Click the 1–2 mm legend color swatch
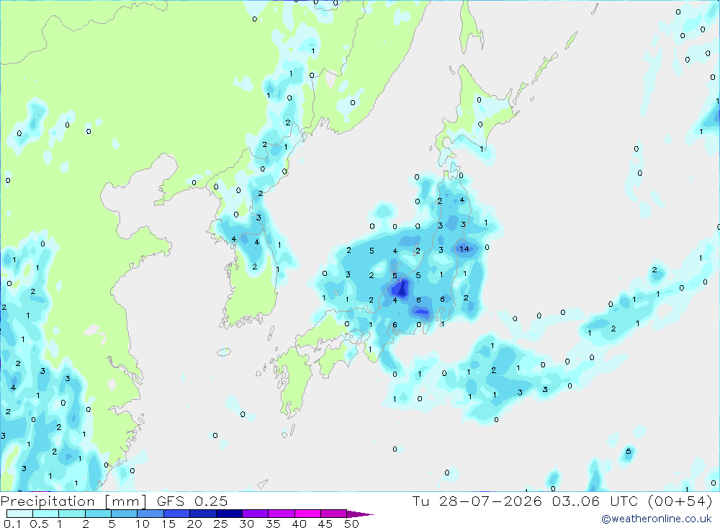Screen dimensions: 720x528 pos(72,514)
